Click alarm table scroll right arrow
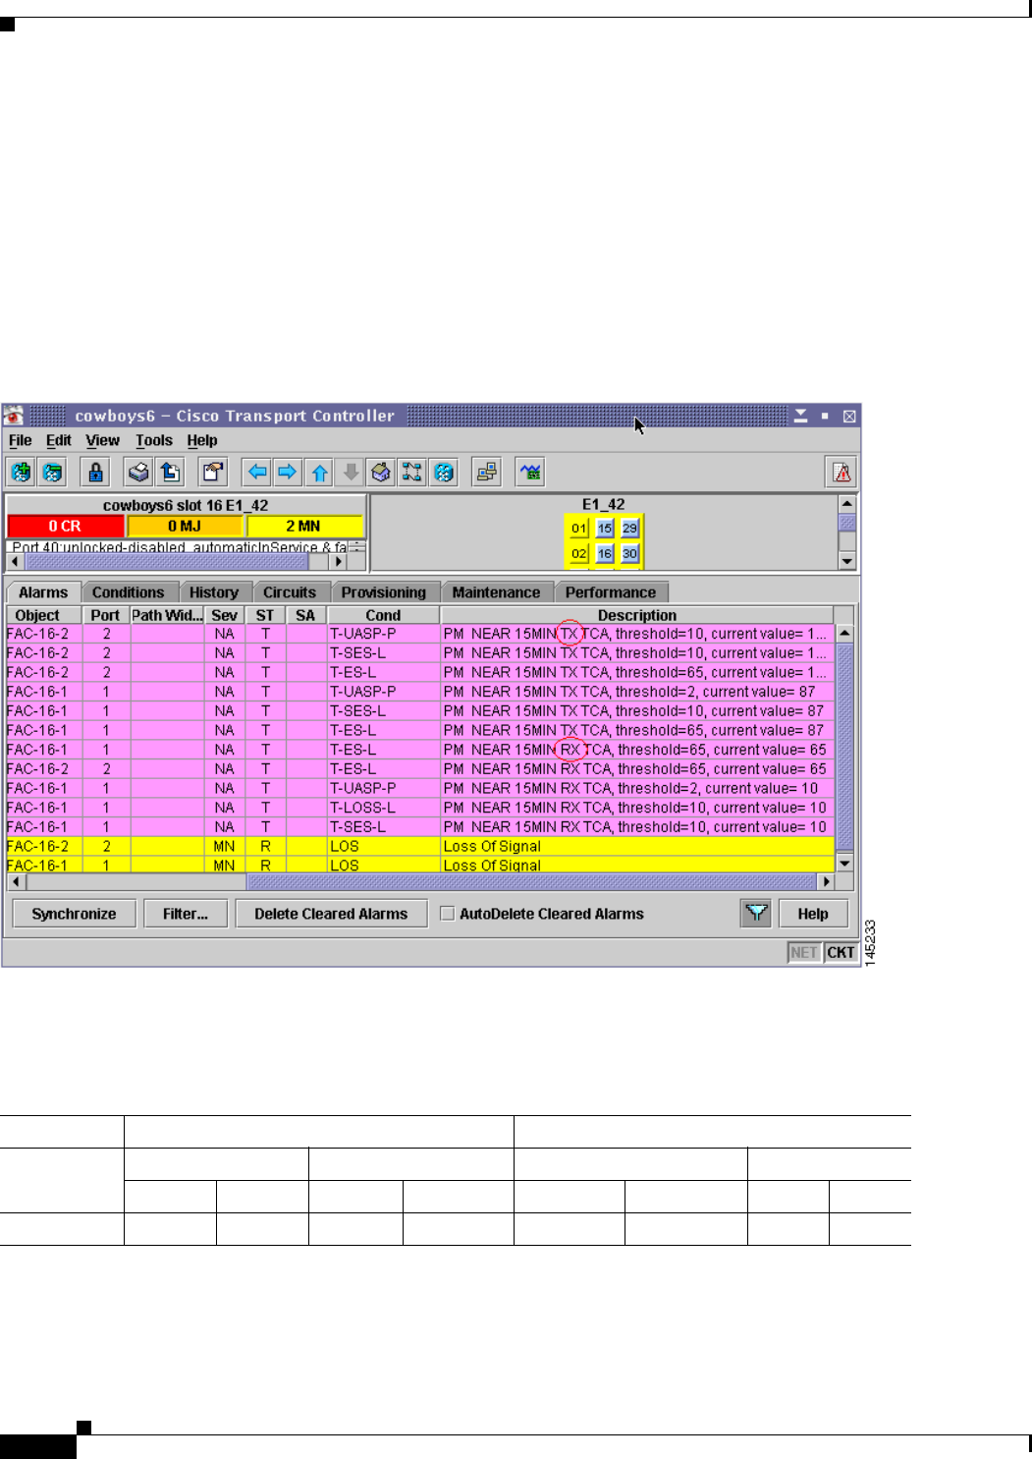The height and width of the screenshot is (1459, 1032). (x=826, y=882)
